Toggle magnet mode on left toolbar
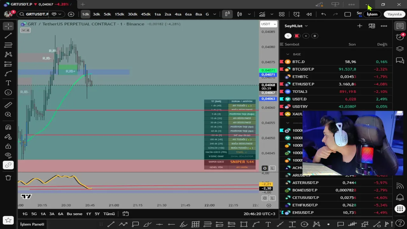This screenshot has width=407, height=229. [8, 127]
